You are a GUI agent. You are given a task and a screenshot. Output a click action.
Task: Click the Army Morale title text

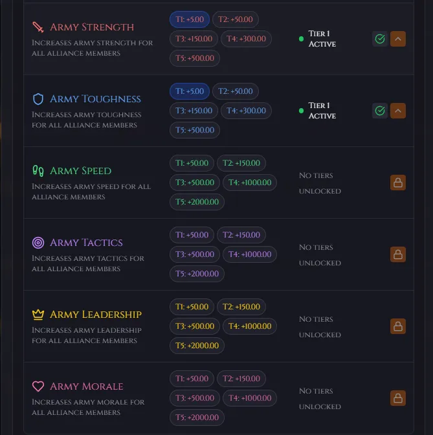(x=87, y=386)
